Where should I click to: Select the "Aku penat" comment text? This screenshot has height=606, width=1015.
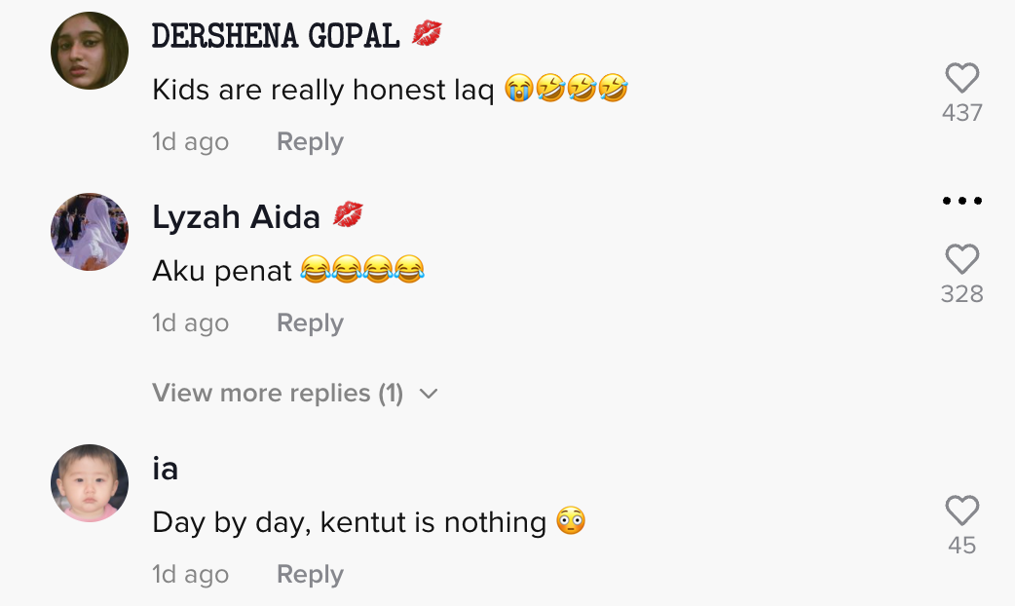pos(222,272)
